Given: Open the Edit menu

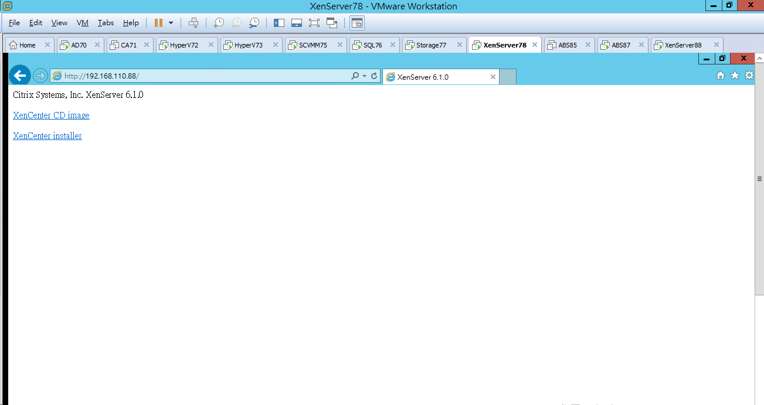Looking at the screenshot, I should pyautogui.click(x=36, y=23).
